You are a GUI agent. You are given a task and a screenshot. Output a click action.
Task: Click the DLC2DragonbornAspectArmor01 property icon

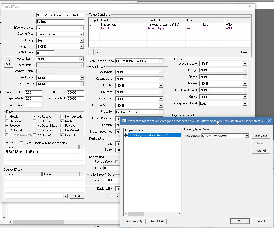[x=126, y=135]
